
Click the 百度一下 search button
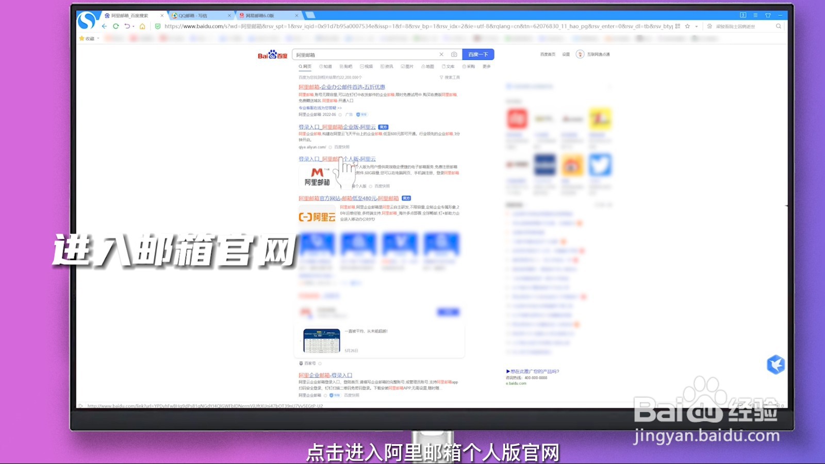(478, 55)
